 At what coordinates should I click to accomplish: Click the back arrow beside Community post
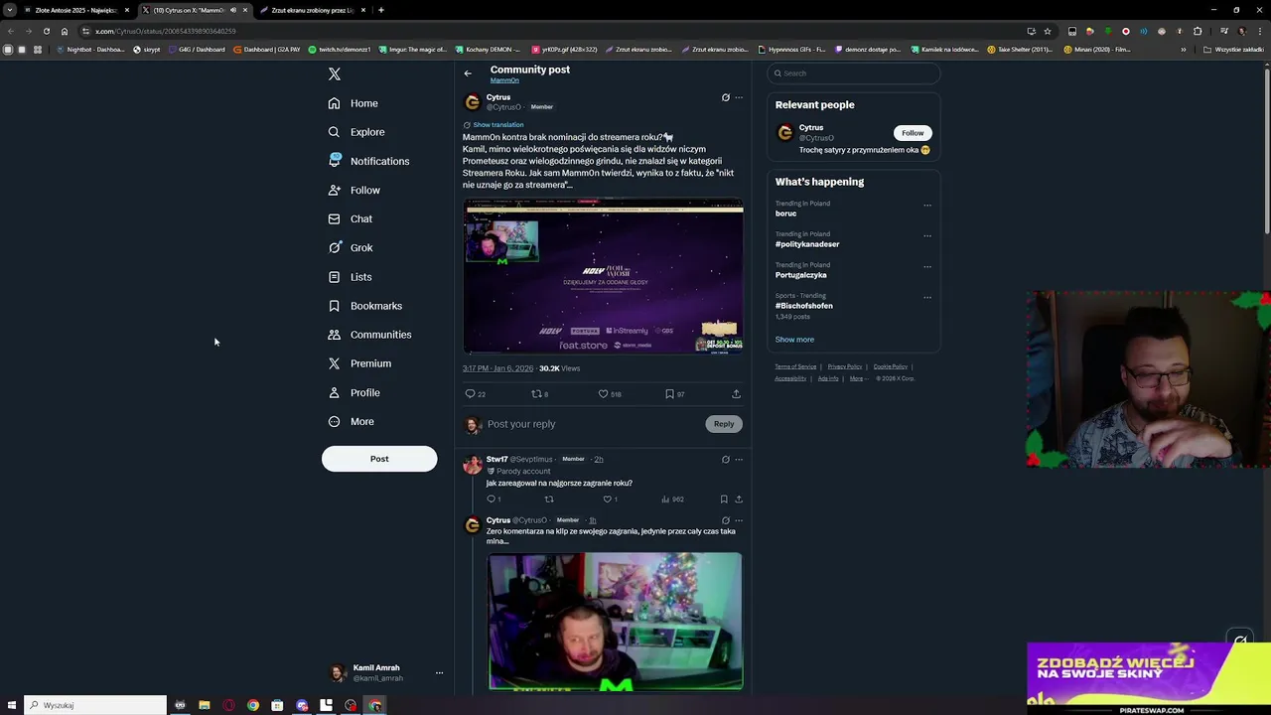[468, 73]
